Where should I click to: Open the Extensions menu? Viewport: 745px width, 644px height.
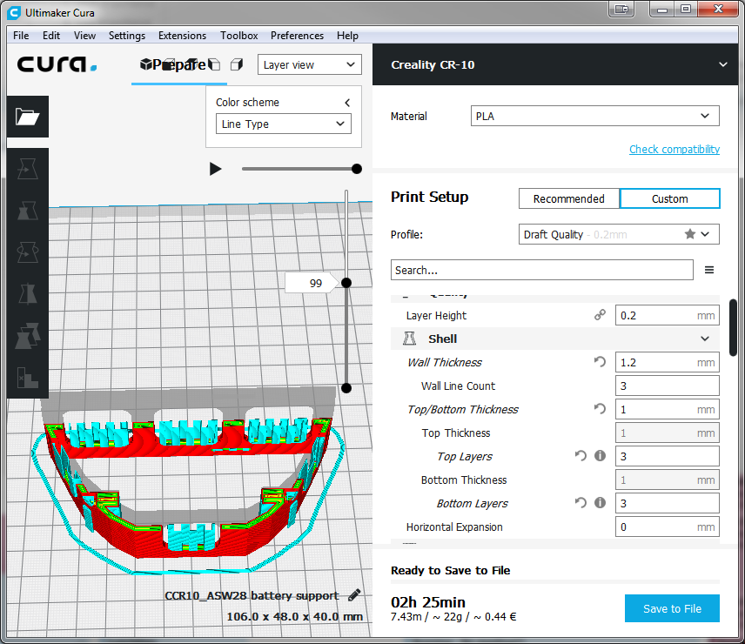click(182, 36)
